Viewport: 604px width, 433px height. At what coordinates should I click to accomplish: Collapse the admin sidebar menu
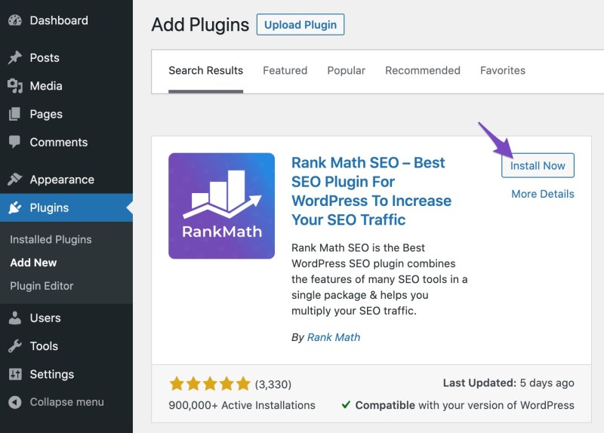click(66, 402)
